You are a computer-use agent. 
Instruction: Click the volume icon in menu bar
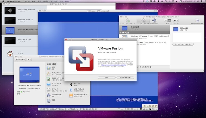click(x=177, y=1)
